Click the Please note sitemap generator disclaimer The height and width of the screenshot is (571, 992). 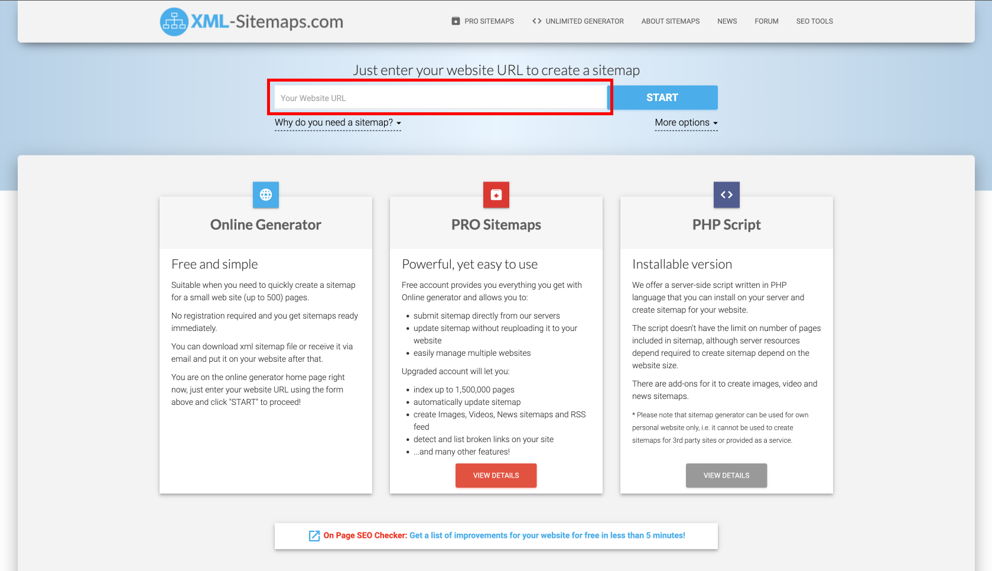tap(720, 428)
